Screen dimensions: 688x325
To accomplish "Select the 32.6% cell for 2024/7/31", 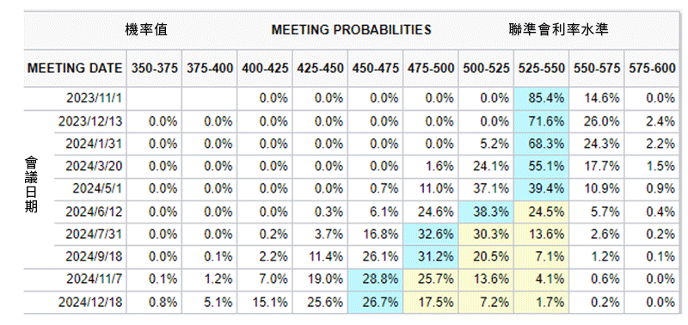I will [x=431, y=234].
